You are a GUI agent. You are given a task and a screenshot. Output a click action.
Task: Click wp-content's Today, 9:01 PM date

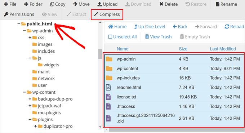coord(225,68)
